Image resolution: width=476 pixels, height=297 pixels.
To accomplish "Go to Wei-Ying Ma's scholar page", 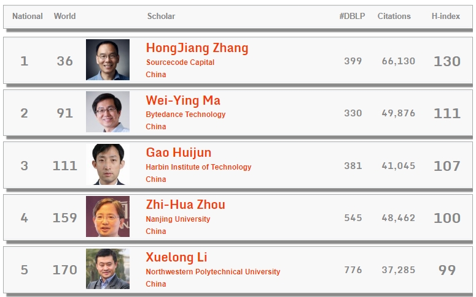I will (183, 100).
